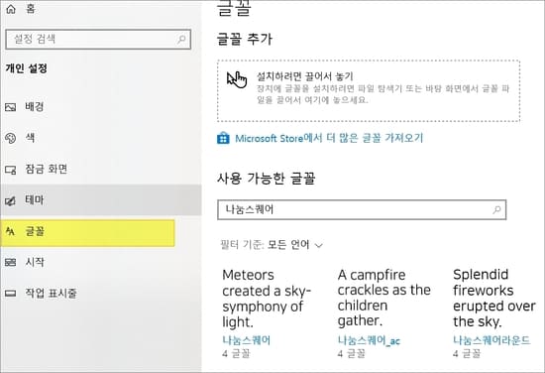Select the 배경 background picture icon
This screenshot has width=545, height=373.
coord(11,107)
